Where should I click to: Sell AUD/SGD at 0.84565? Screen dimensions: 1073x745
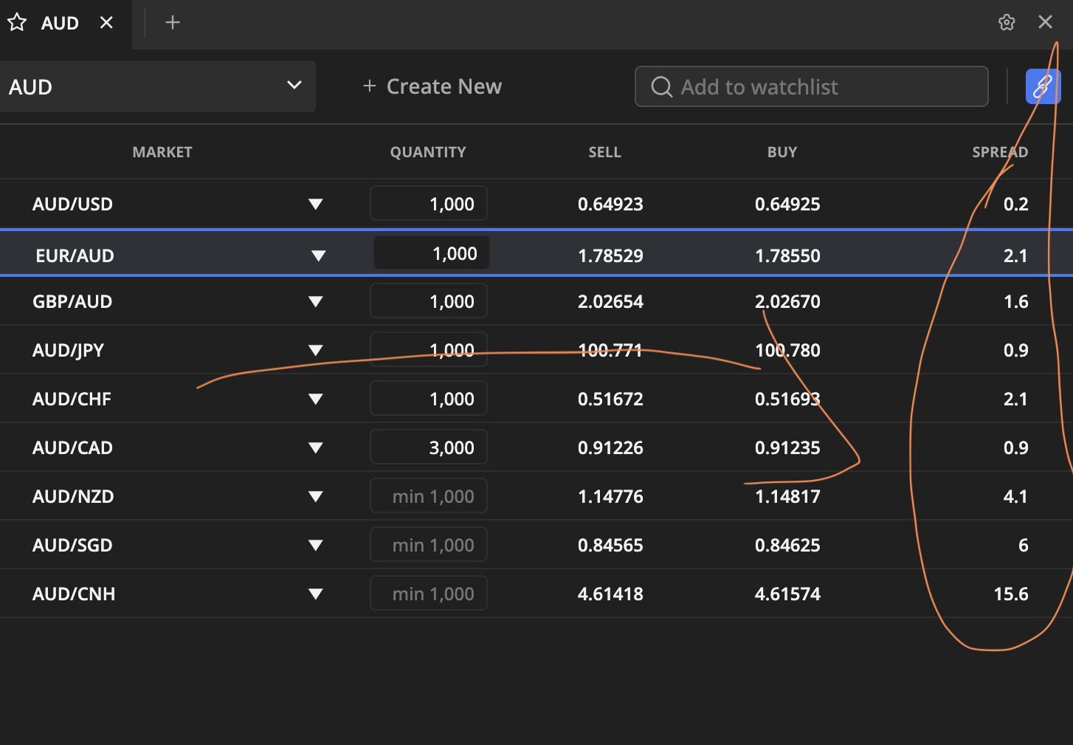(x=610, y=545)
